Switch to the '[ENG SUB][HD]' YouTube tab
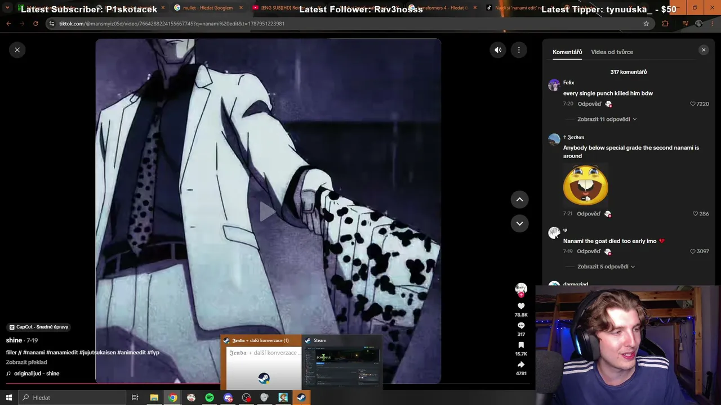This screenshot has height=405, width=721. (285, 8)
